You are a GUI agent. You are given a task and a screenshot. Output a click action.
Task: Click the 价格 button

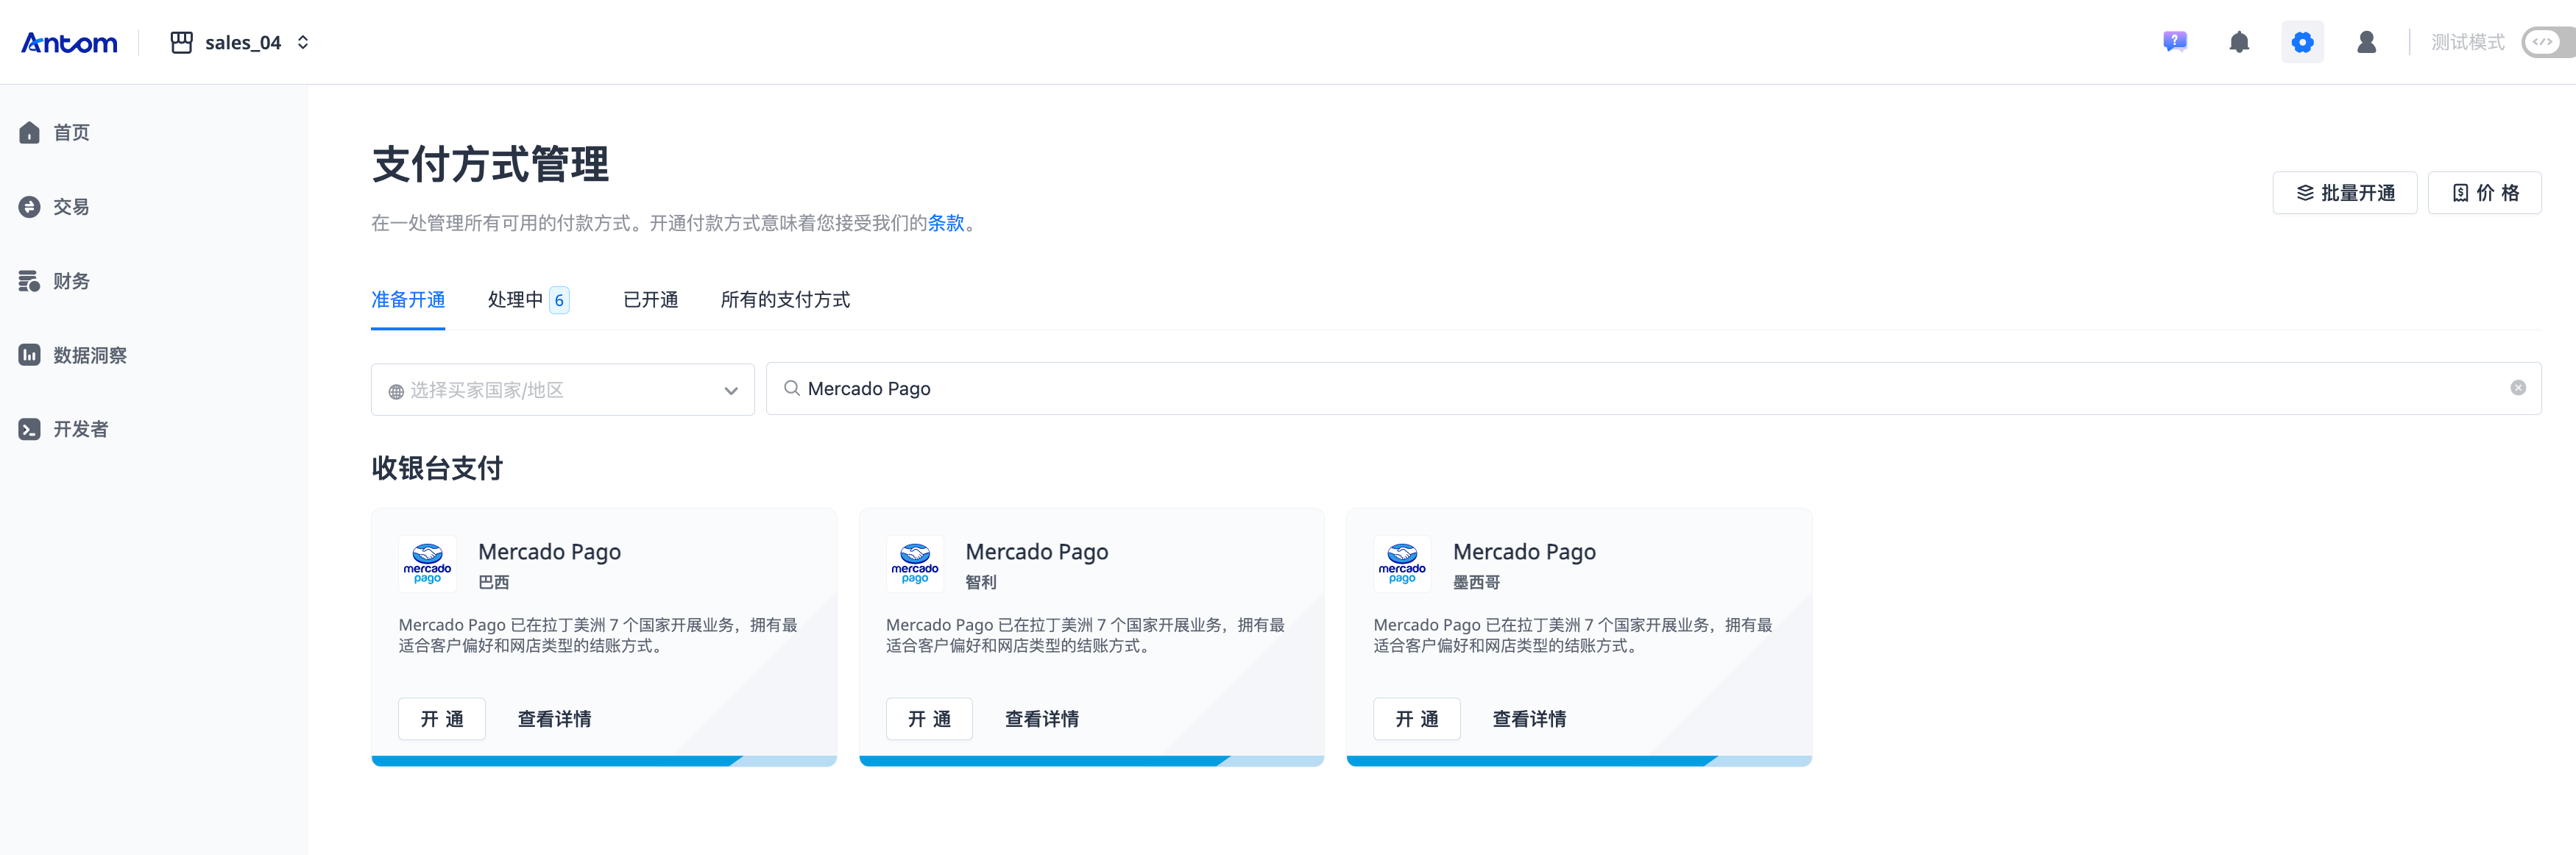2484,193
